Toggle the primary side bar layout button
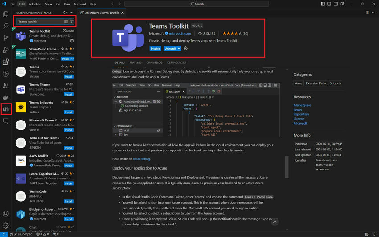Viewport: 379px width, 237px height. coord(323,4)
